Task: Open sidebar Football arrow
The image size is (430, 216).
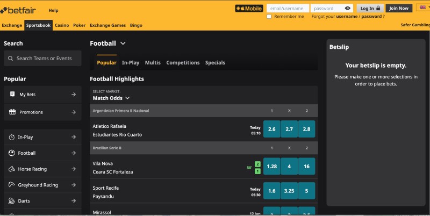Action: coord(74,153)
